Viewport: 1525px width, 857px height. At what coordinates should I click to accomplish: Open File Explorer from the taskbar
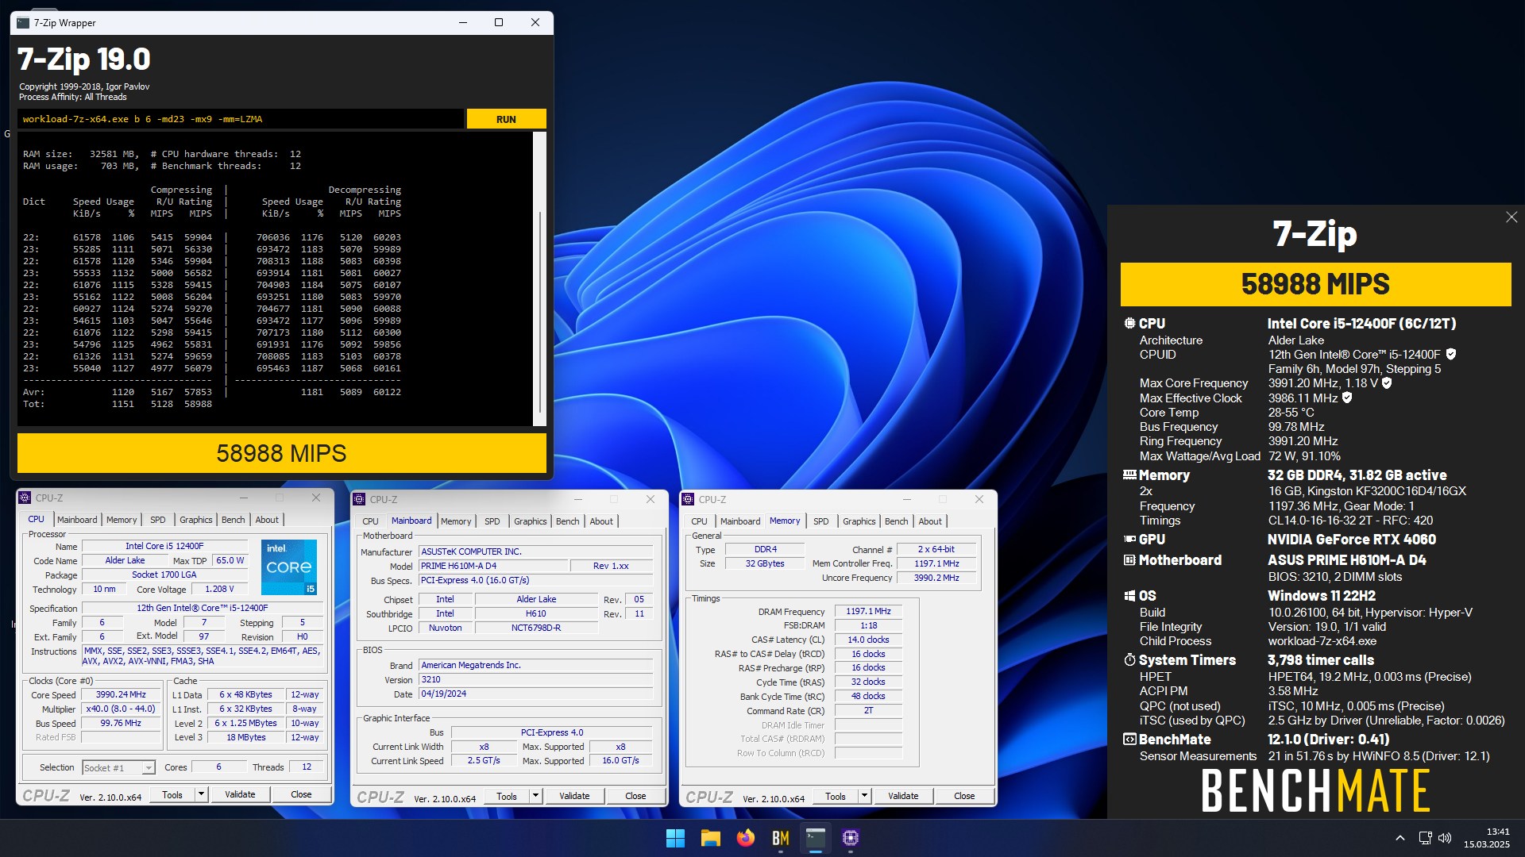710,838
